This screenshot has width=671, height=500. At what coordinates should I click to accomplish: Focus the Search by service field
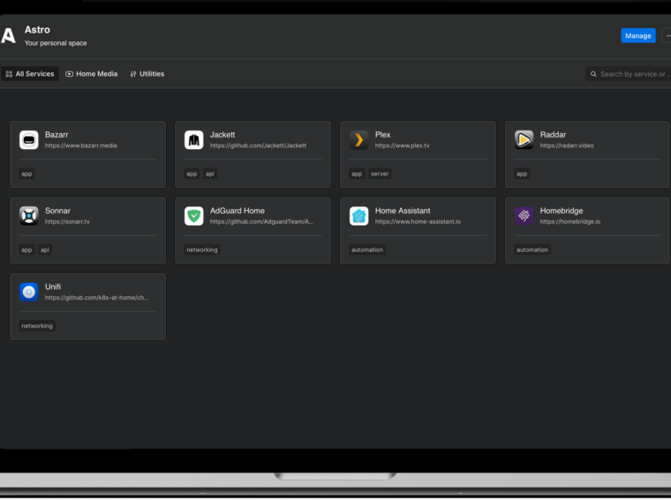(x=629, y=74)
